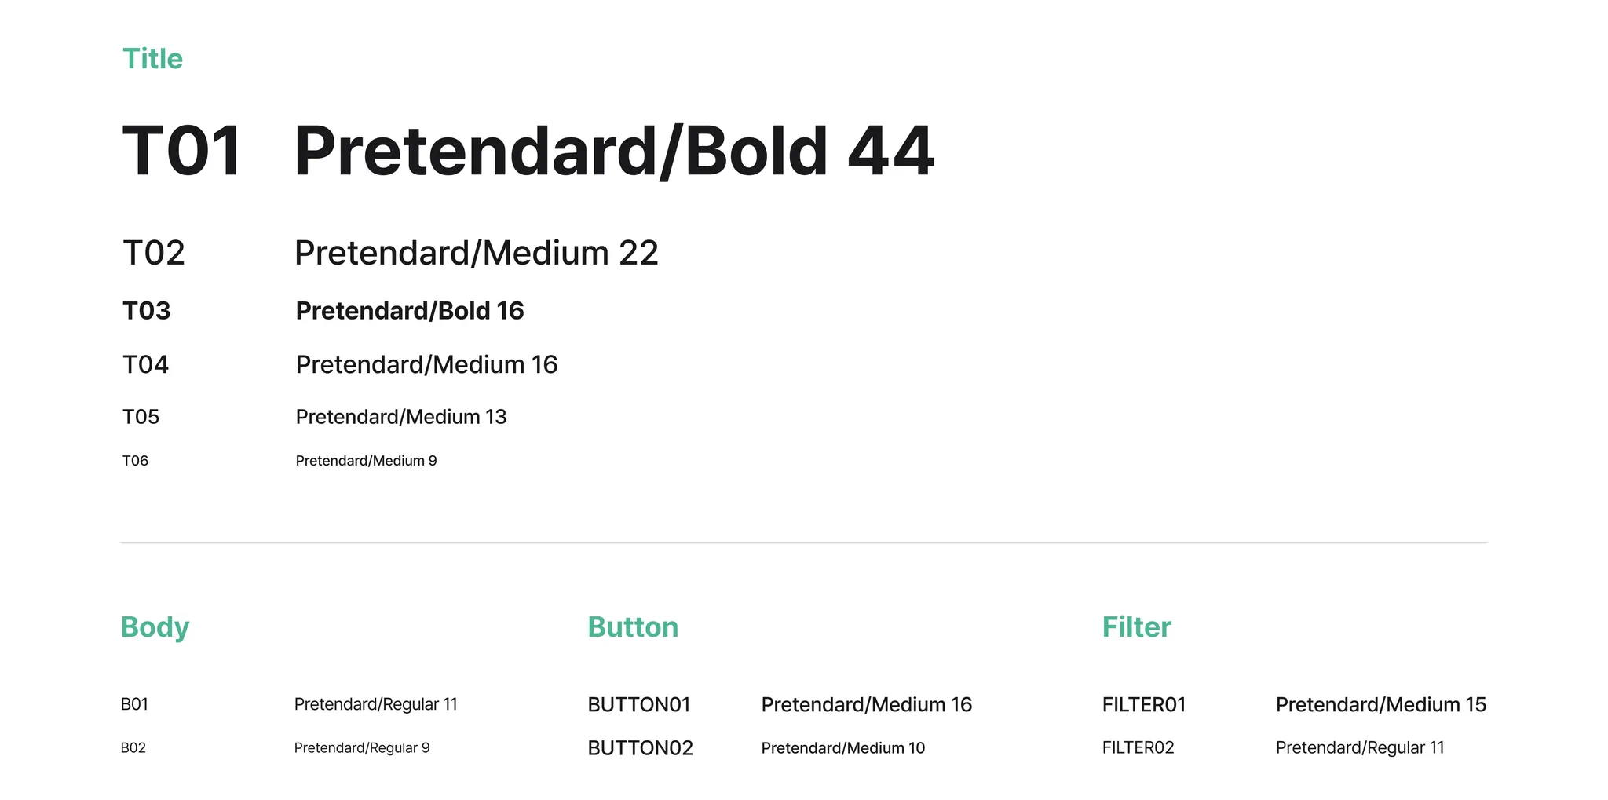Image resolution: width=1608 pixels, height=800 pixels.
Task: Select the T06 style label
Action: (x=135, y=461)
